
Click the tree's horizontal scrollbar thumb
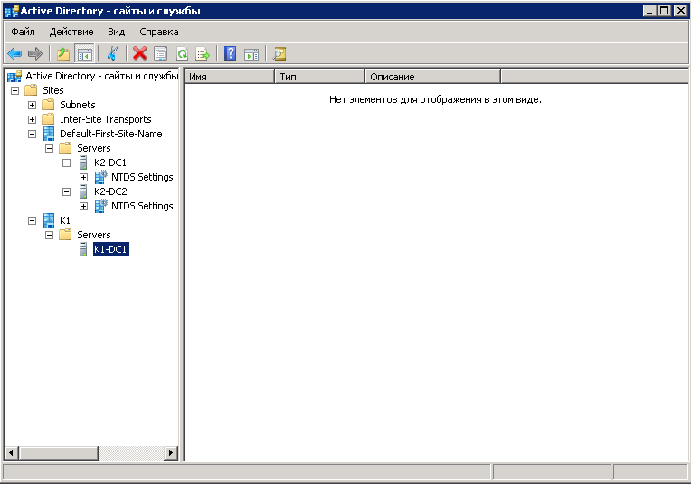[59, 452]
